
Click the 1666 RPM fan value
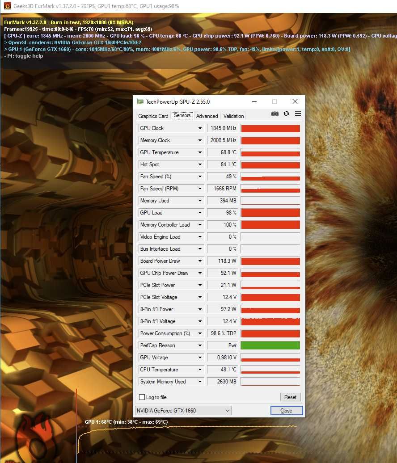(223, 189)
